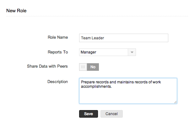Save the new role
This screenshot has width=195, height=134.
coord(89,114)
